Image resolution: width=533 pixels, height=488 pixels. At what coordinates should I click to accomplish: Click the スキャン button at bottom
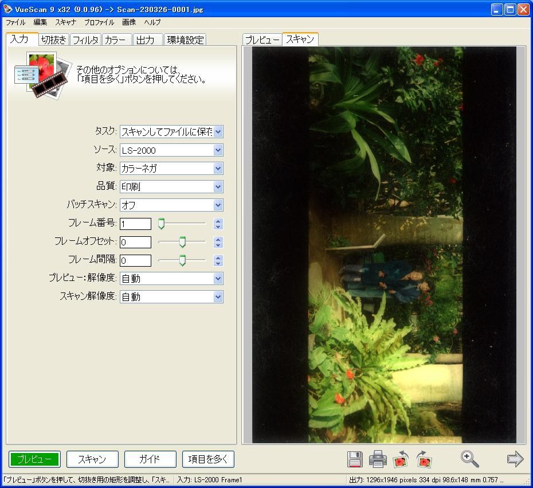[92, 459]
